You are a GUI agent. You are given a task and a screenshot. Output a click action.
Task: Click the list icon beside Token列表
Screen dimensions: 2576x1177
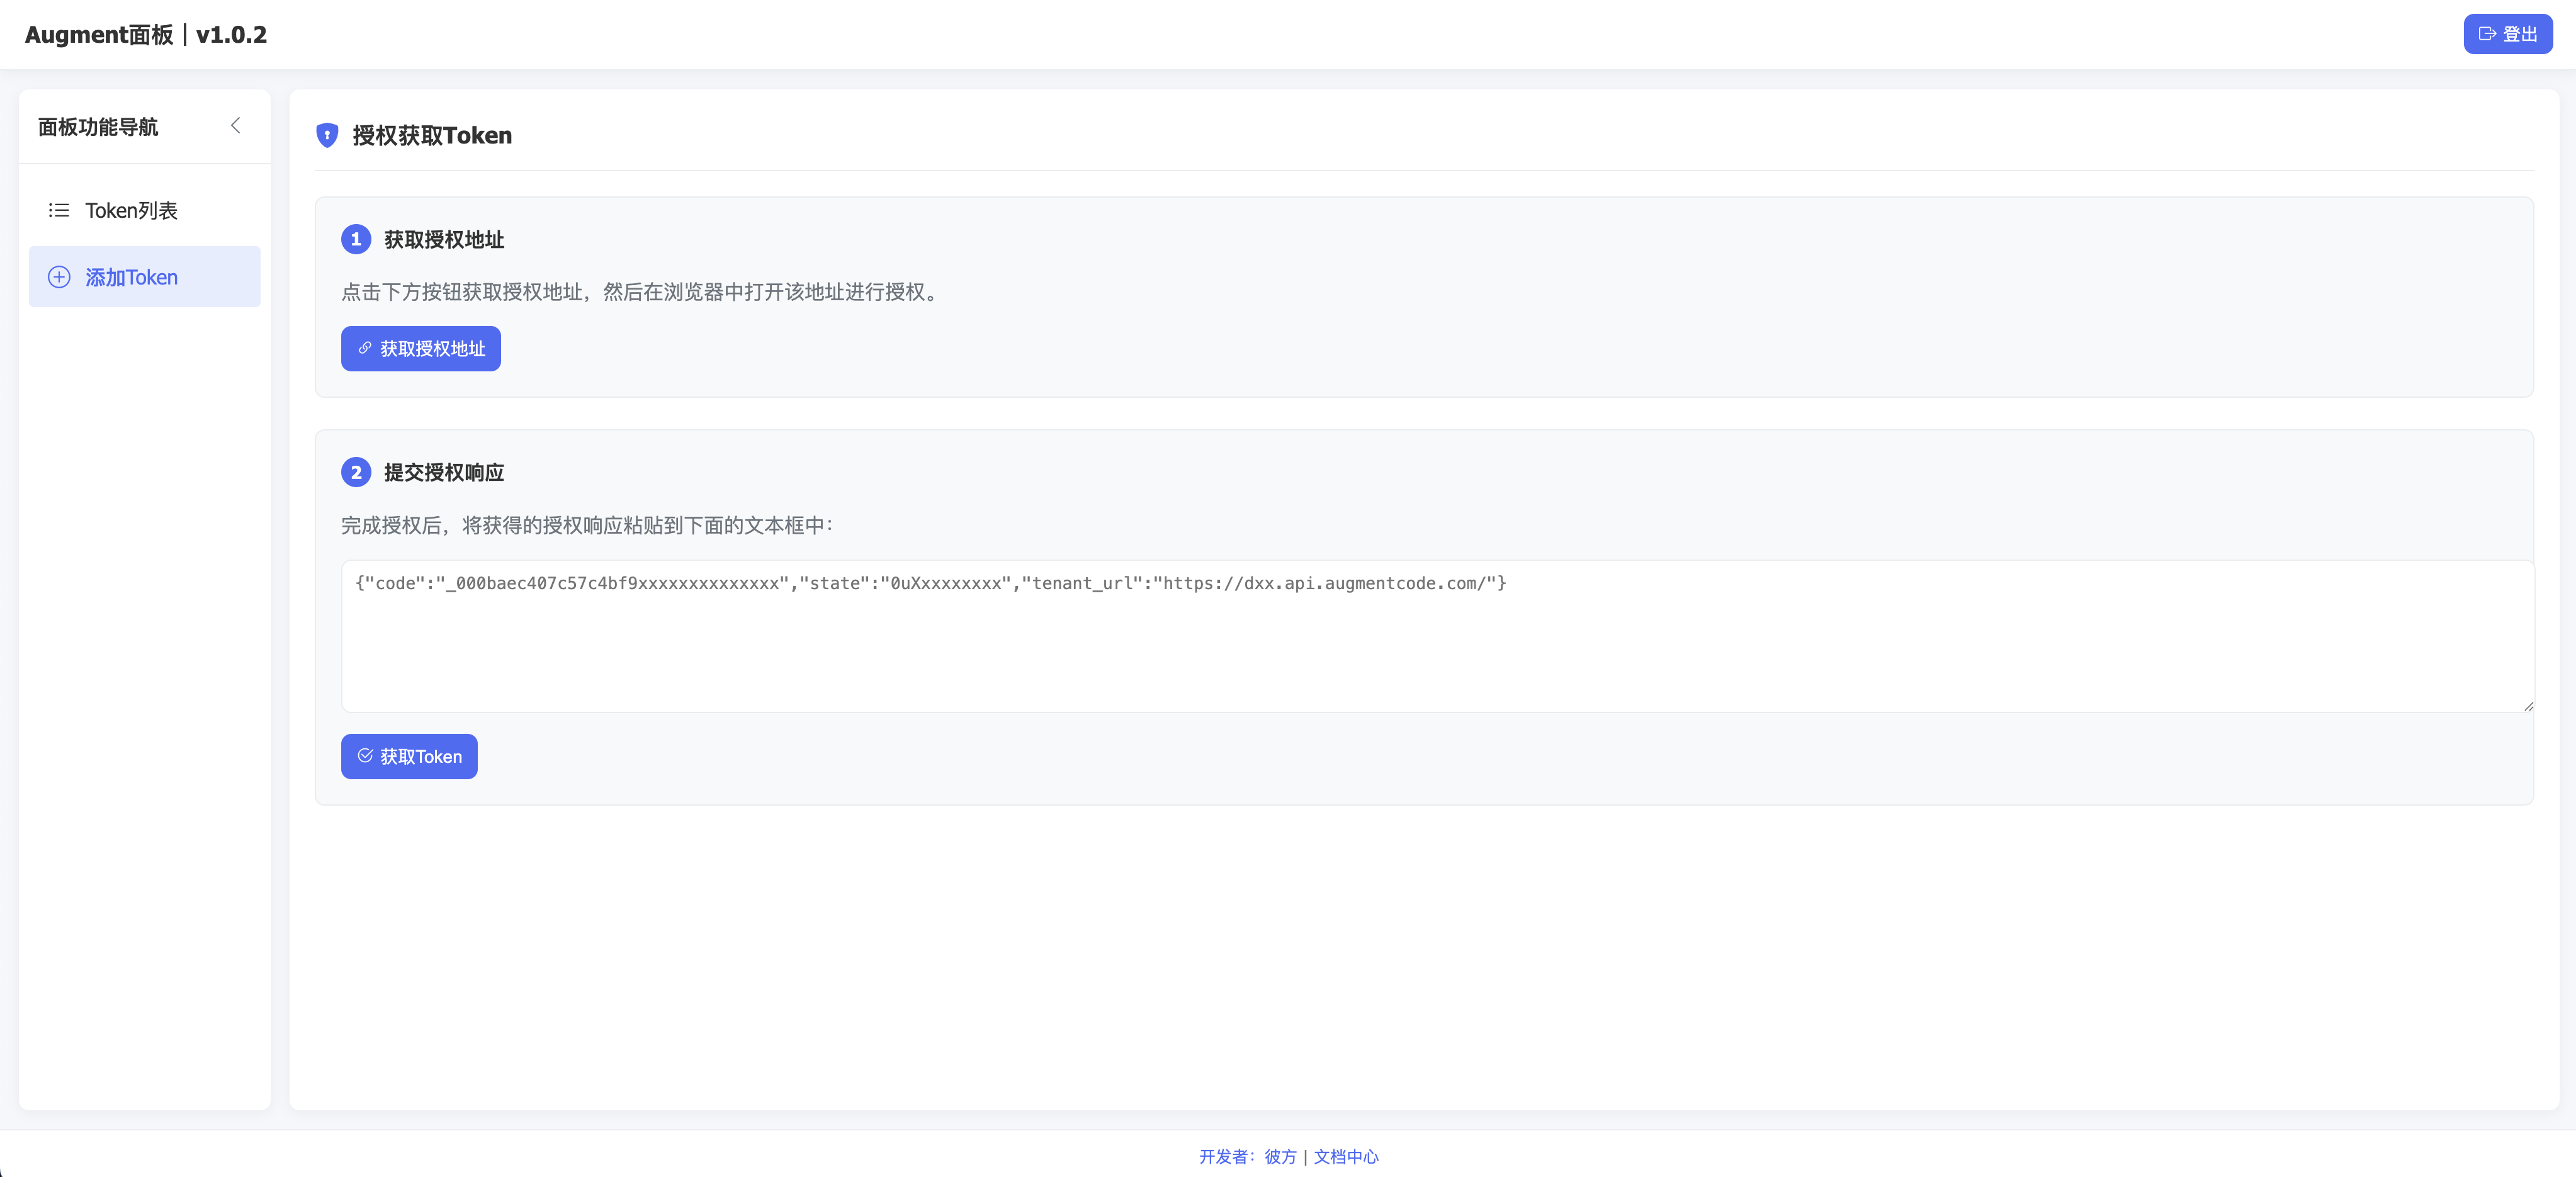[x=59, y=210]
